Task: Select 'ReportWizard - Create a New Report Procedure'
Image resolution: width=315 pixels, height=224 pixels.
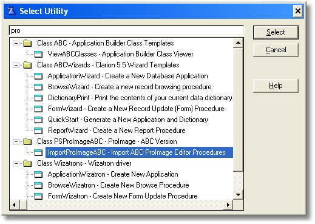Action: coord(117,131)
